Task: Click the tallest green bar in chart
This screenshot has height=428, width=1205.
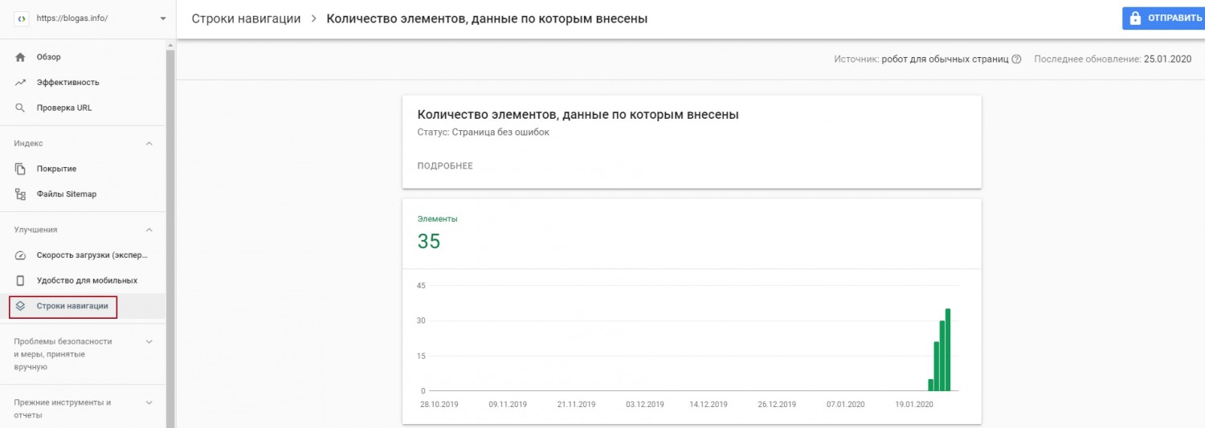Action: 948,349
